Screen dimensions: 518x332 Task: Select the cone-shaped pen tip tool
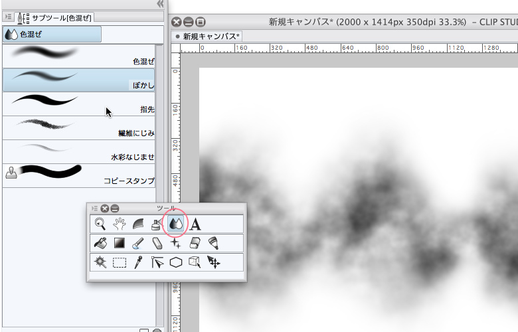pos(214,243)
